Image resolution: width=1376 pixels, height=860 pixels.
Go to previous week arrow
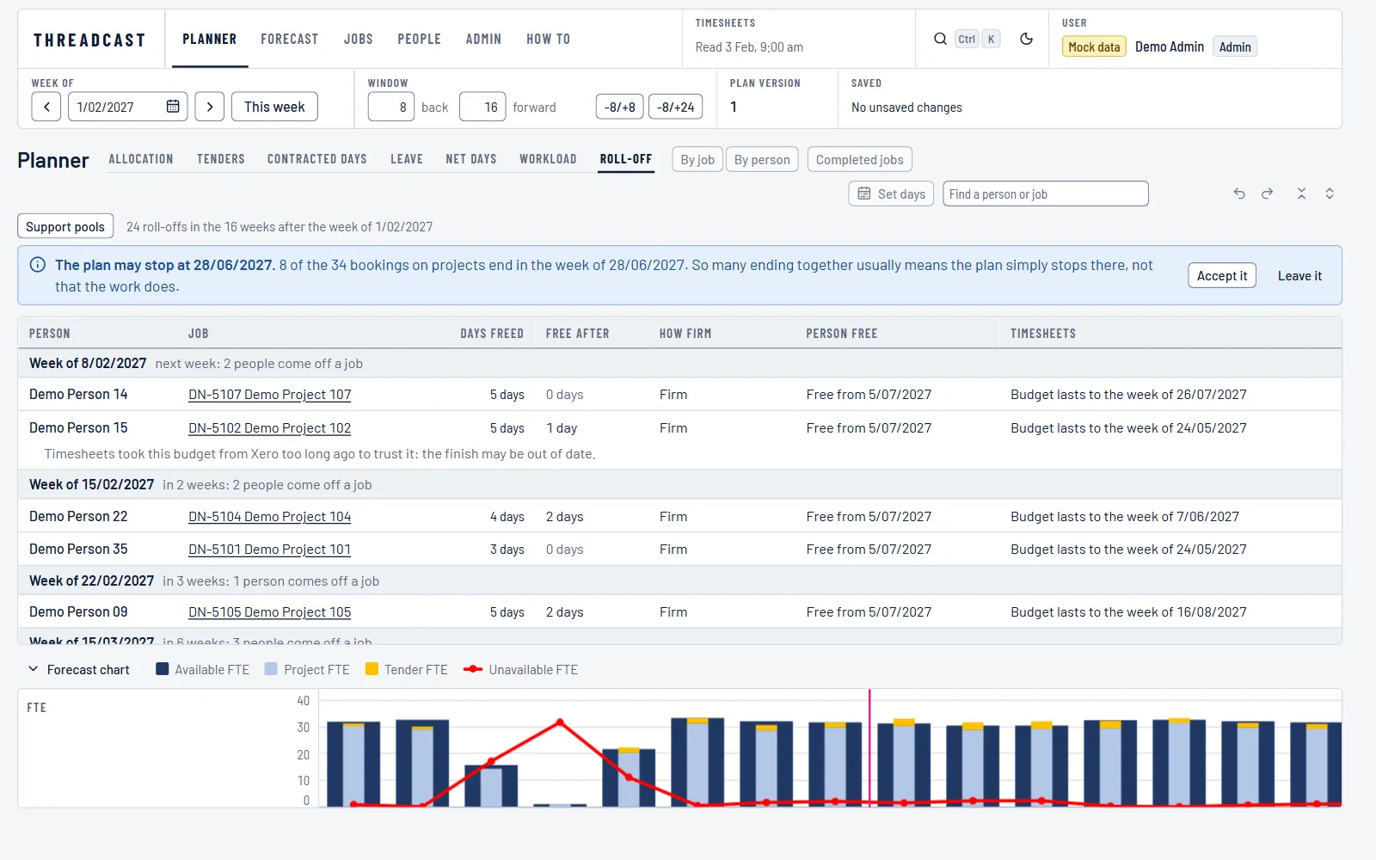[46, 107]
